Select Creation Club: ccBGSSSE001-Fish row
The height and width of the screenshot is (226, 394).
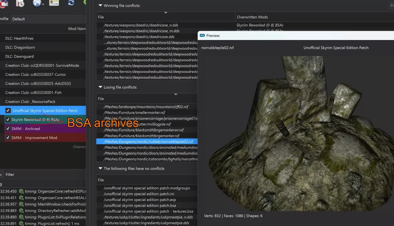[x=43, y=92]
